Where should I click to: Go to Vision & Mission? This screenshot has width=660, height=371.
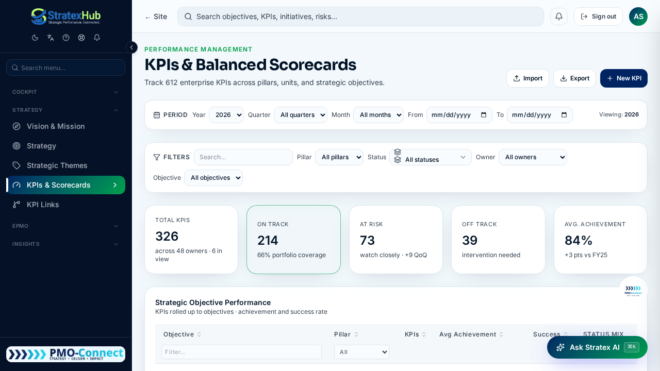[65, 126]
